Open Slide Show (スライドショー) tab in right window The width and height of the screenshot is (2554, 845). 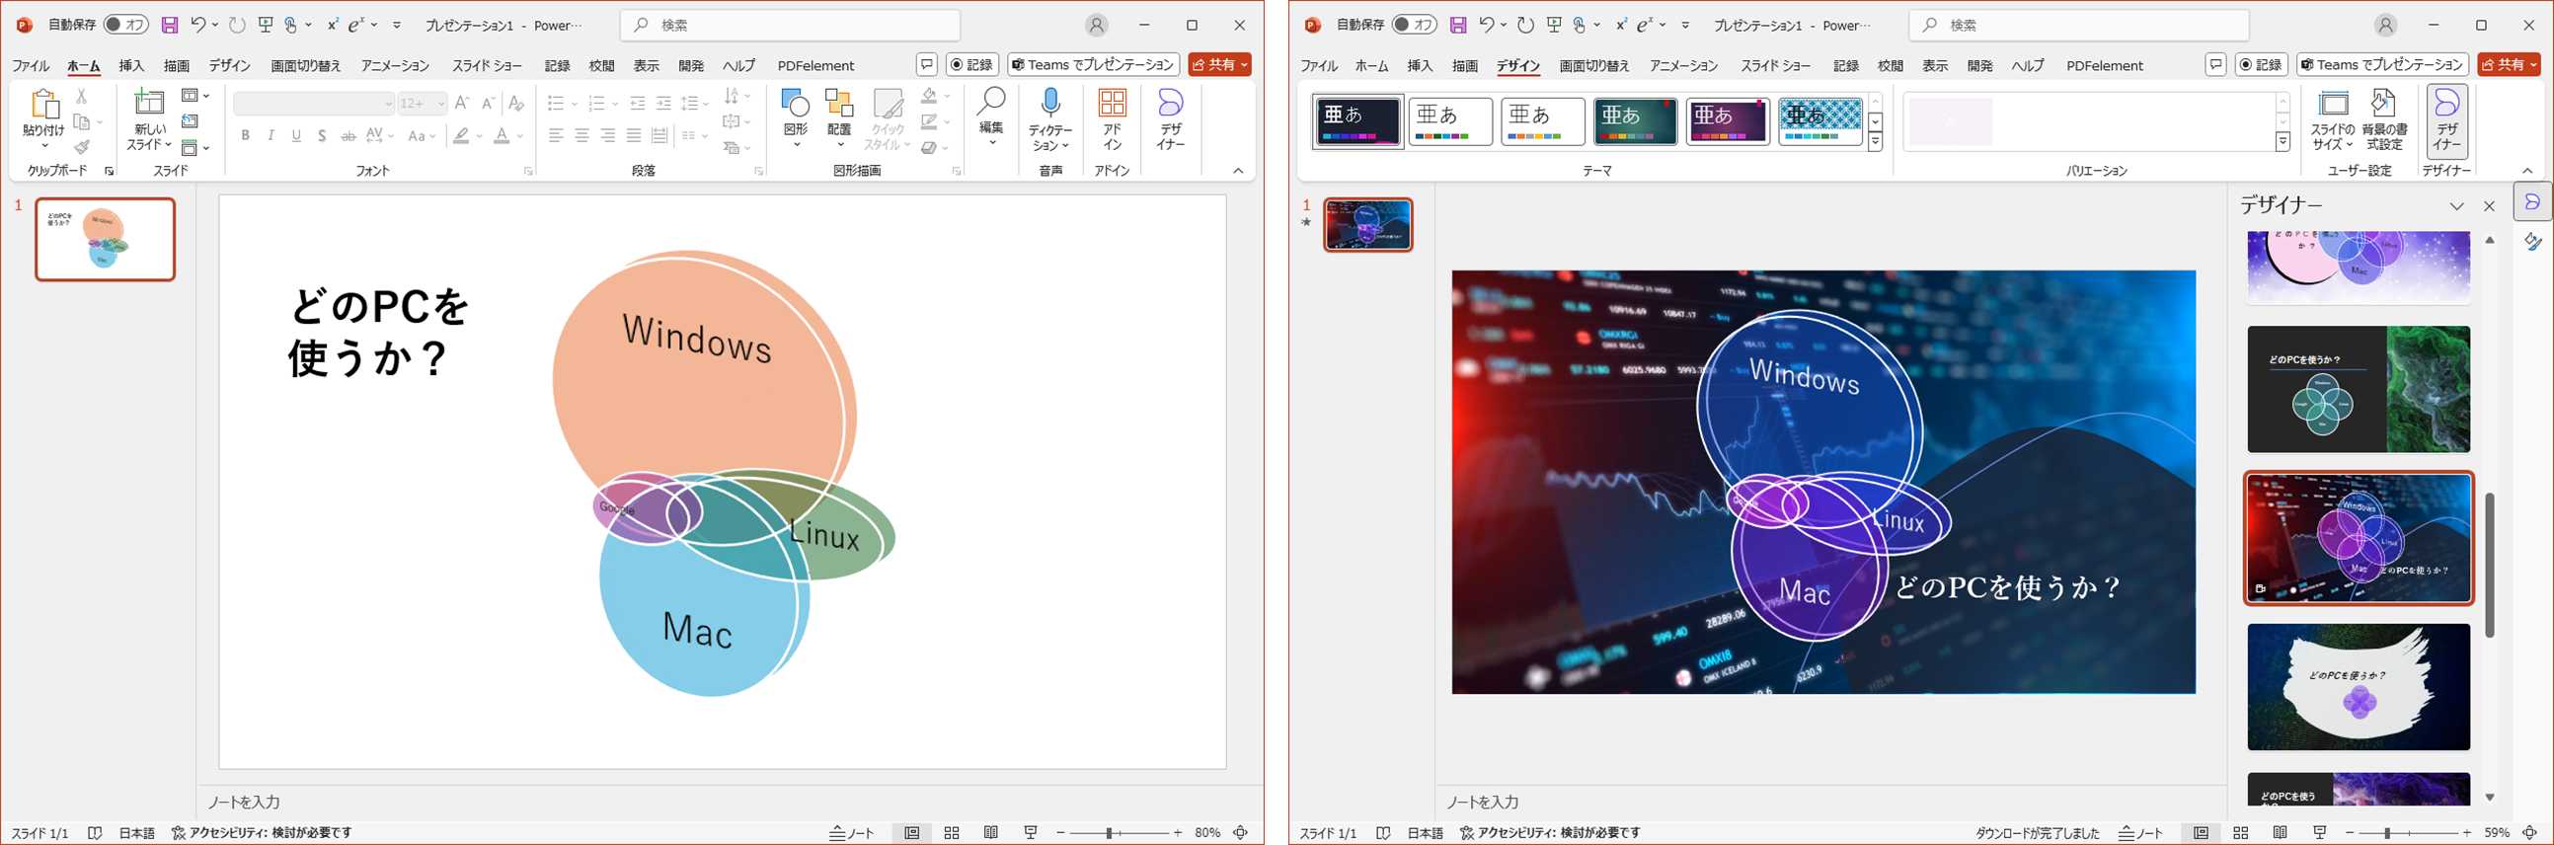pyautogui.click(x=1776, y=65)
